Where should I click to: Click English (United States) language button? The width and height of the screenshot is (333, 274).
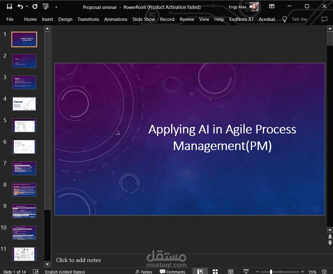(65, 272)
